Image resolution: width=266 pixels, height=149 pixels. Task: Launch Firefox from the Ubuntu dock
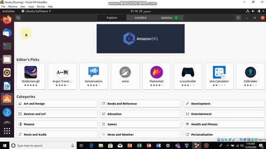point(7,20)
